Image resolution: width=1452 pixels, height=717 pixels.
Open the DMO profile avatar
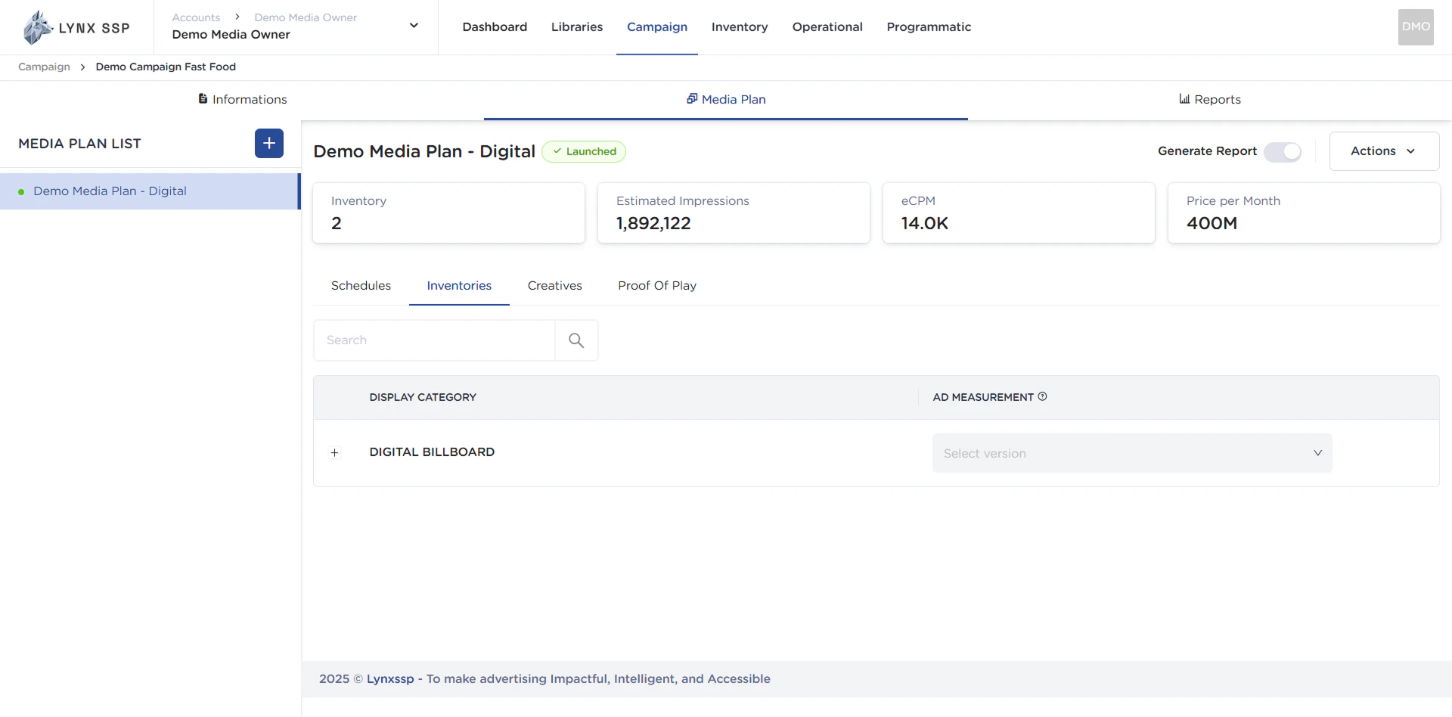pos(1415,26)
